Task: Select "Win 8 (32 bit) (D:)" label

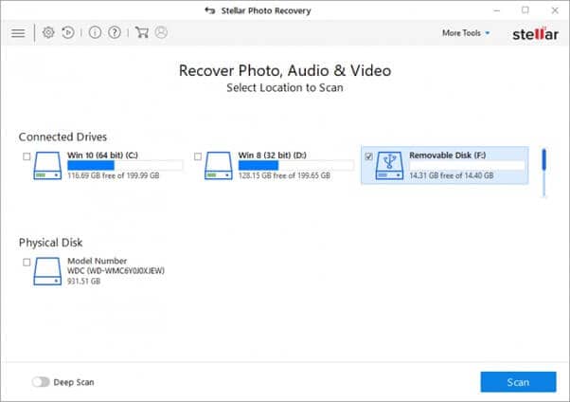Action: (x=273, y=155)
